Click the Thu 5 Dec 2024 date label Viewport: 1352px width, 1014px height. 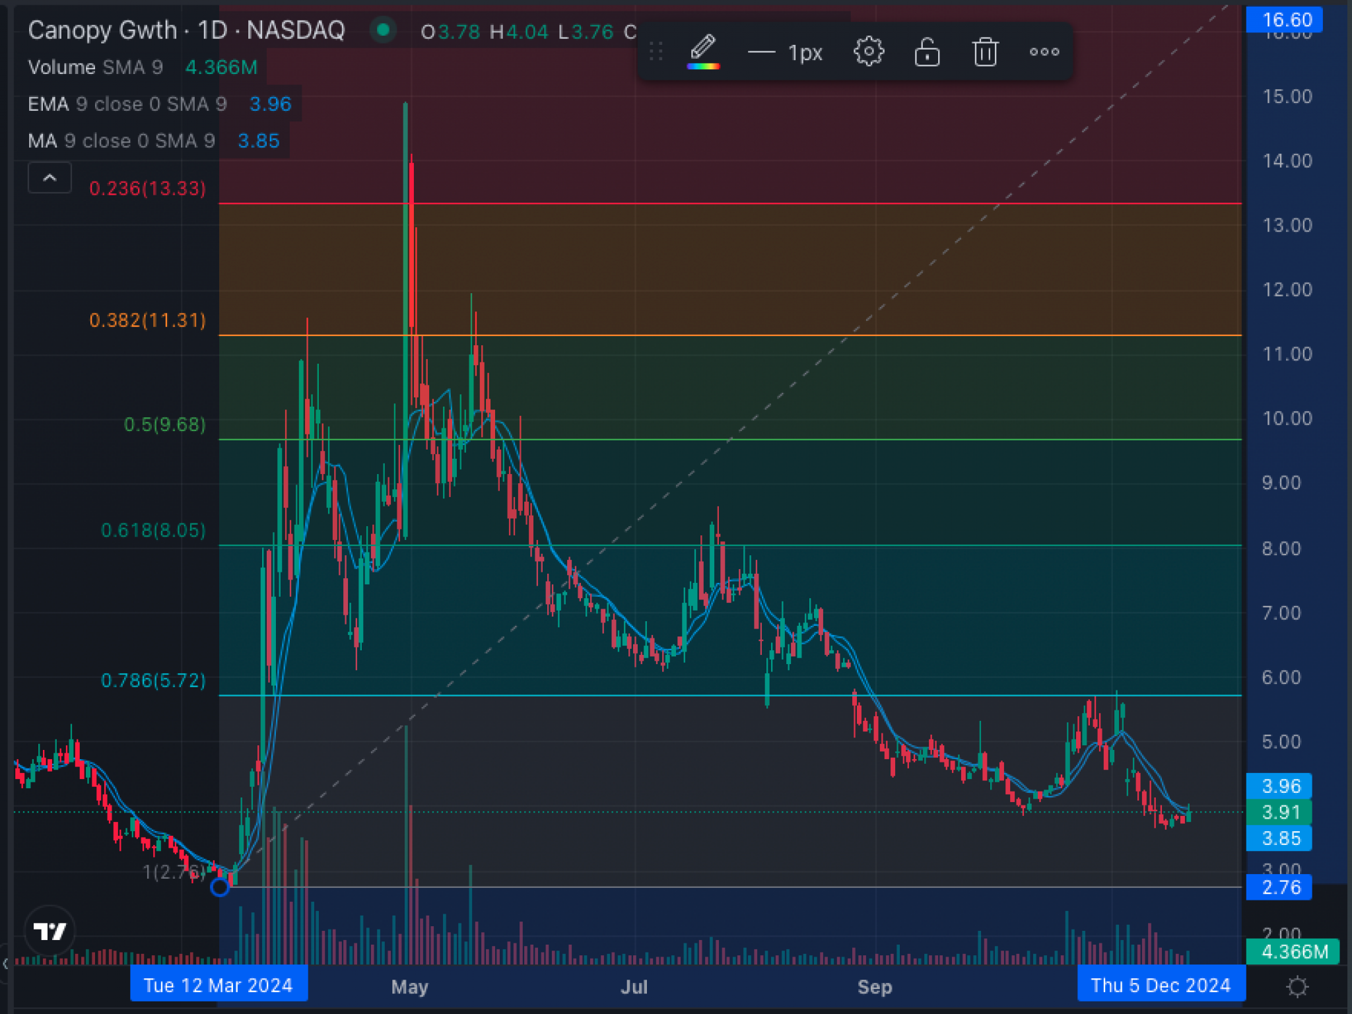1161,985
